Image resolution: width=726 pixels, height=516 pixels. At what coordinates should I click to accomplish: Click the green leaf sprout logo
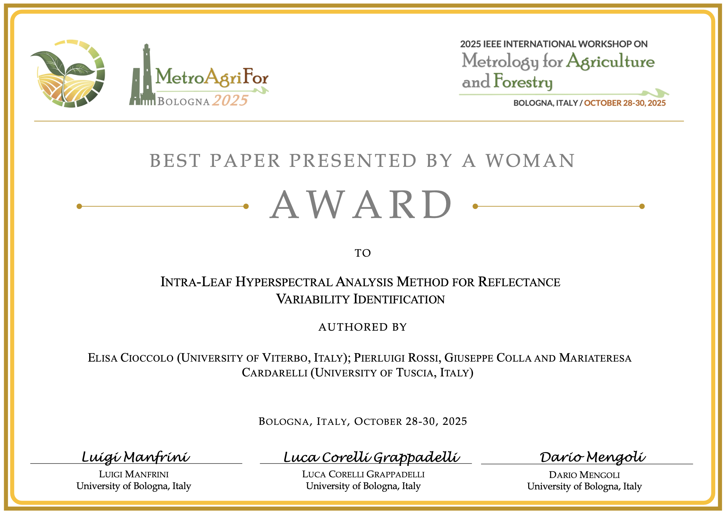click(67, 74)
